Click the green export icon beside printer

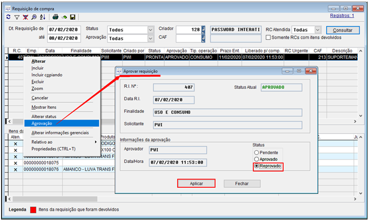[x=64, y=17]
